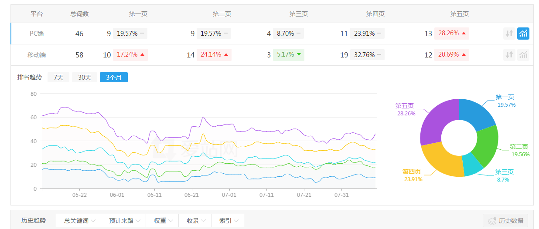
Task: Click the 第五页 column header
Action: click(x=460, y=14)
